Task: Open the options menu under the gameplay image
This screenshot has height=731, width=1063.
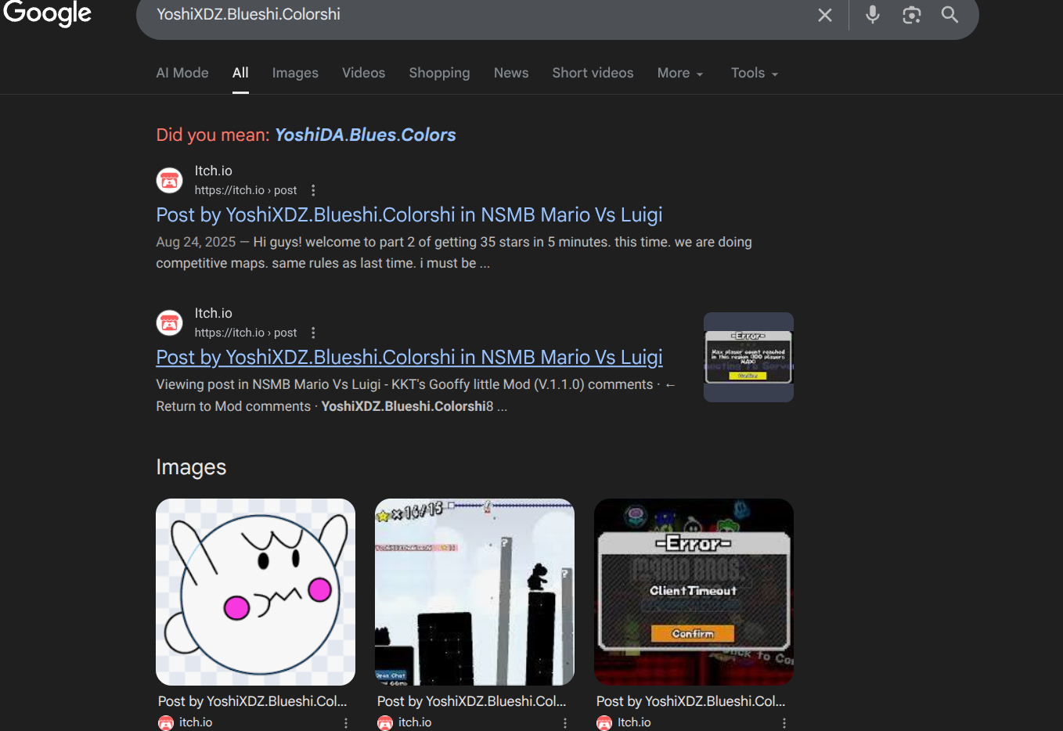Action: click(x=565, y=723)
